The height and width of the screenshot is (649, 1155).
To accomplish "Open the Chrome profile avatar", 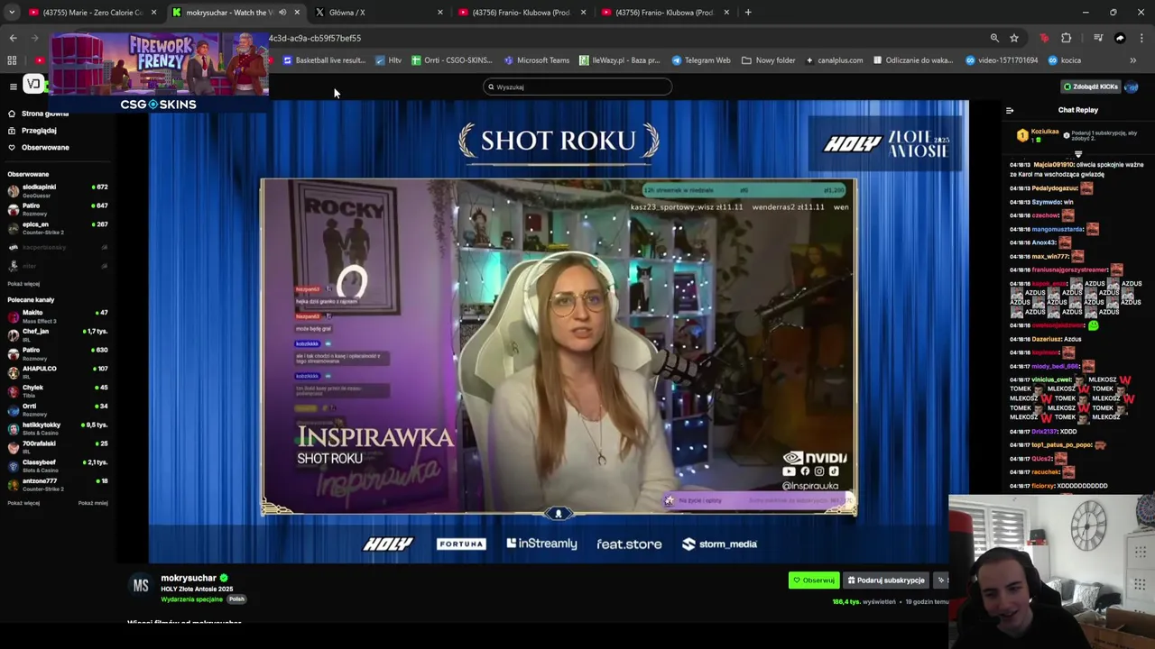I will click(x=1120, y=38).
